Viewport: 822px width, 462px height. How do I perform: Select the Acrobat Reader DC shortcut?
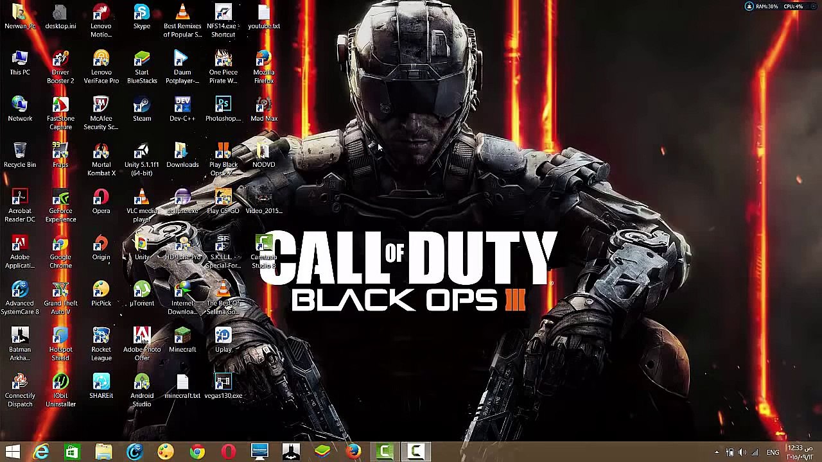point(20,206)
